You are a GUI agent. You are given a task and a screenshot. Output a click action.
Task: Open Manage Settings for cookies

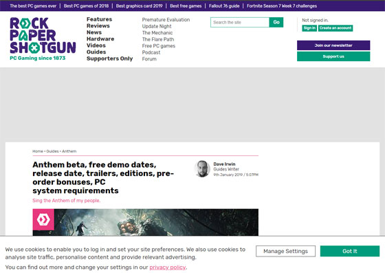pos(285,251)
